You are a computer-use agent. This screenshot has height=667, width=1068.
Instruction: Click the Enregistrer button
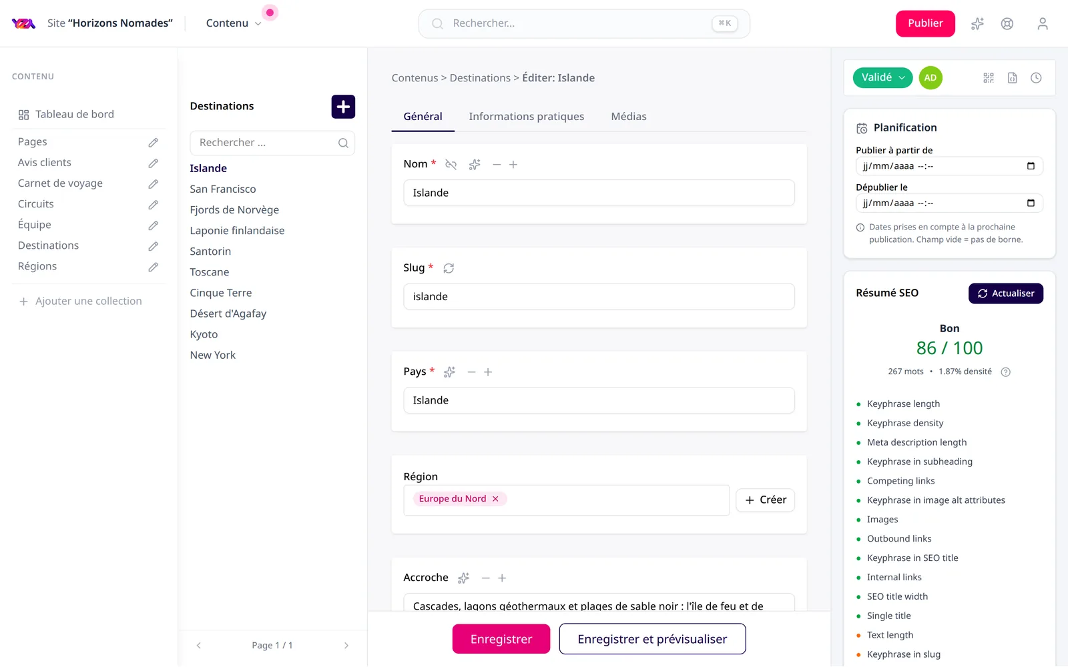[501, 639]
